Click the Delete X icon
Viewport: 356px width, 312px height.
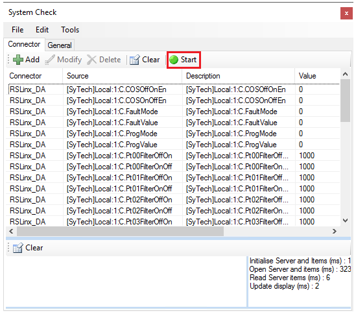[x=91, y=60]
